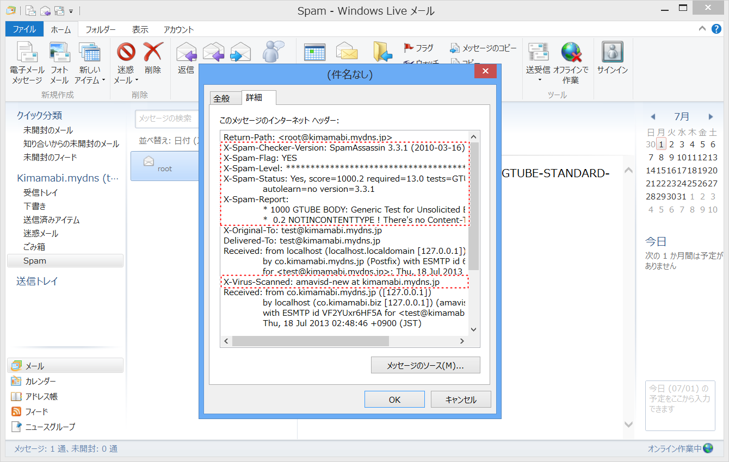
Task: Select the Spam folder
Action: (65, 261)
